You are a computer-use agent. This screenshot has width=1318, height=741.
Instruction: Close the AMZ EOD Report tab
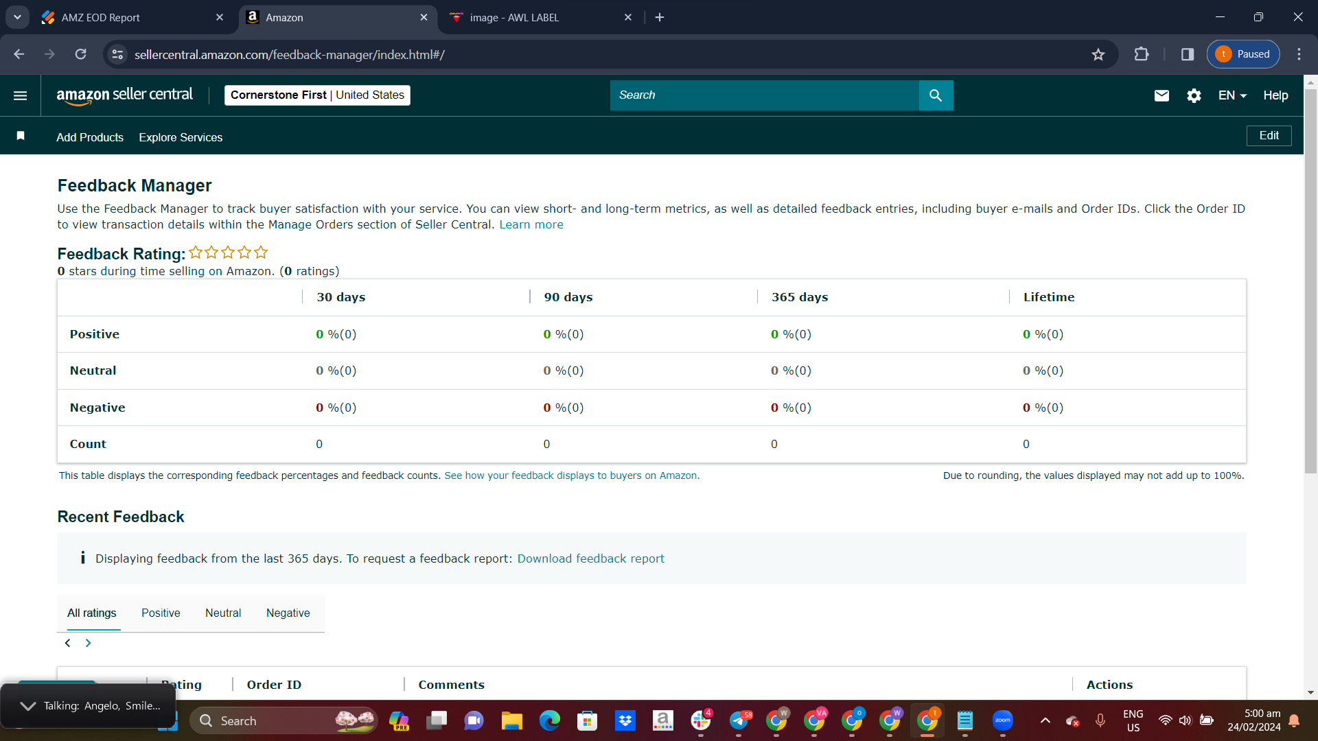coord(220,17)
